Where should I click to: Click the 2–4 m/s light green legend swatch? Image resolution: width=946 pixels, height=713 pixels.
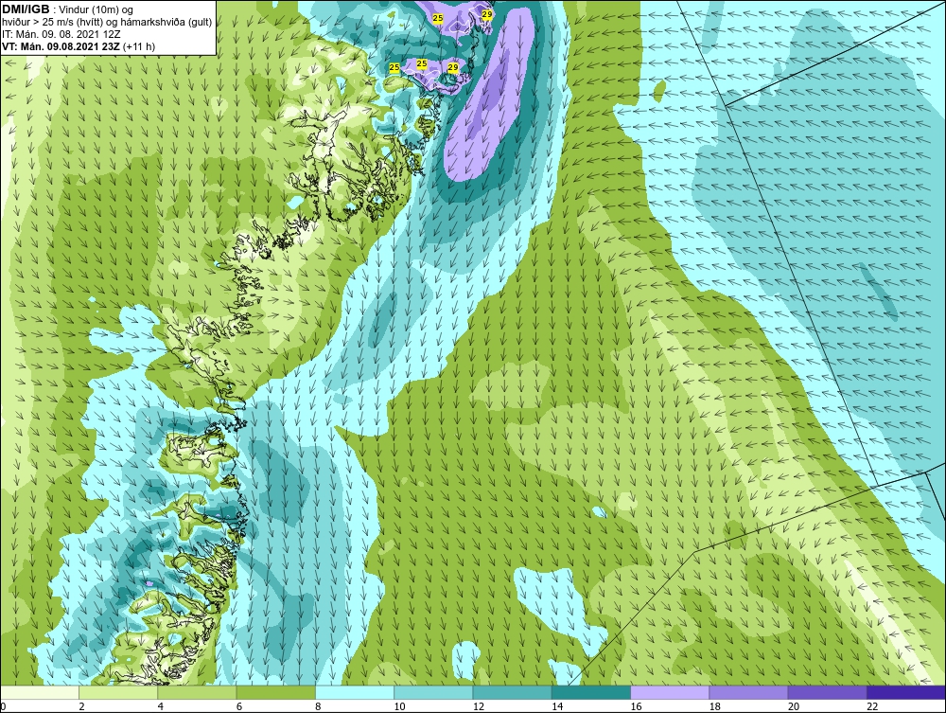tap(118, 692)
